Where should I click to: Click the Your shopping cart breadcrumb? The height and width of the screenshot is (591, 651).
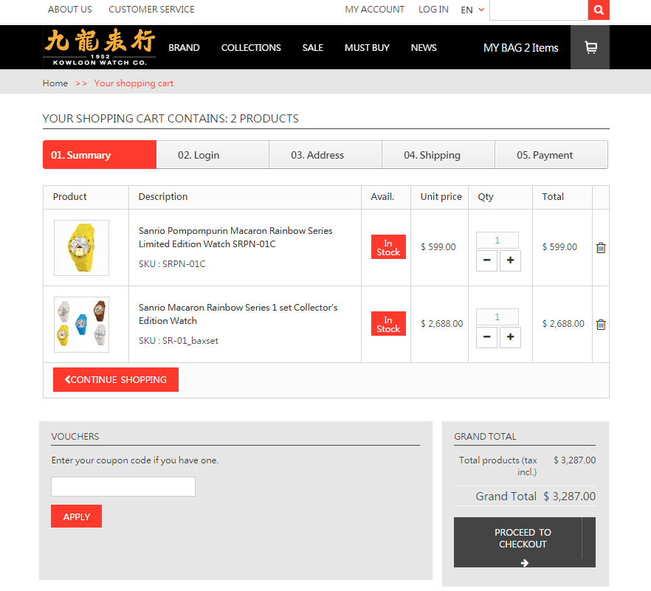(134, 83)
